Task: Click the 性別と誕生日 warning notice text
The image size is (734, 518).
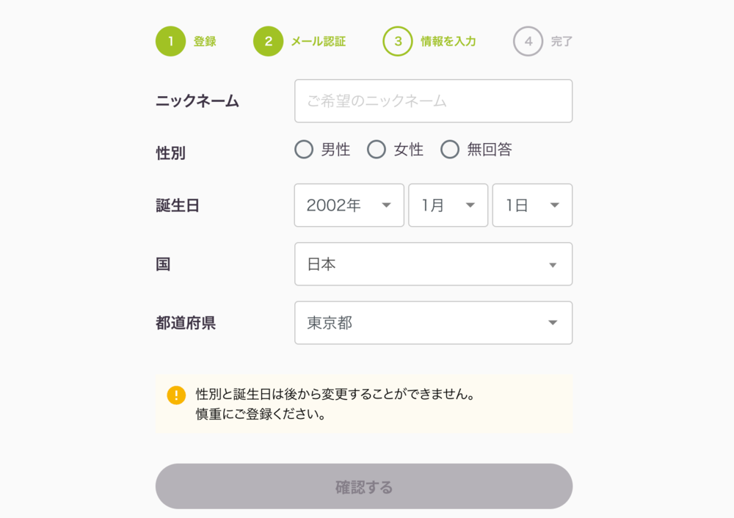Action: click(x=335, y=395)
